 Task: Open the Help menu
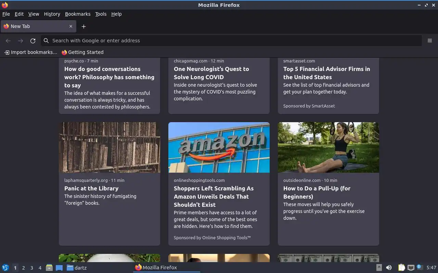click(116, 14)
